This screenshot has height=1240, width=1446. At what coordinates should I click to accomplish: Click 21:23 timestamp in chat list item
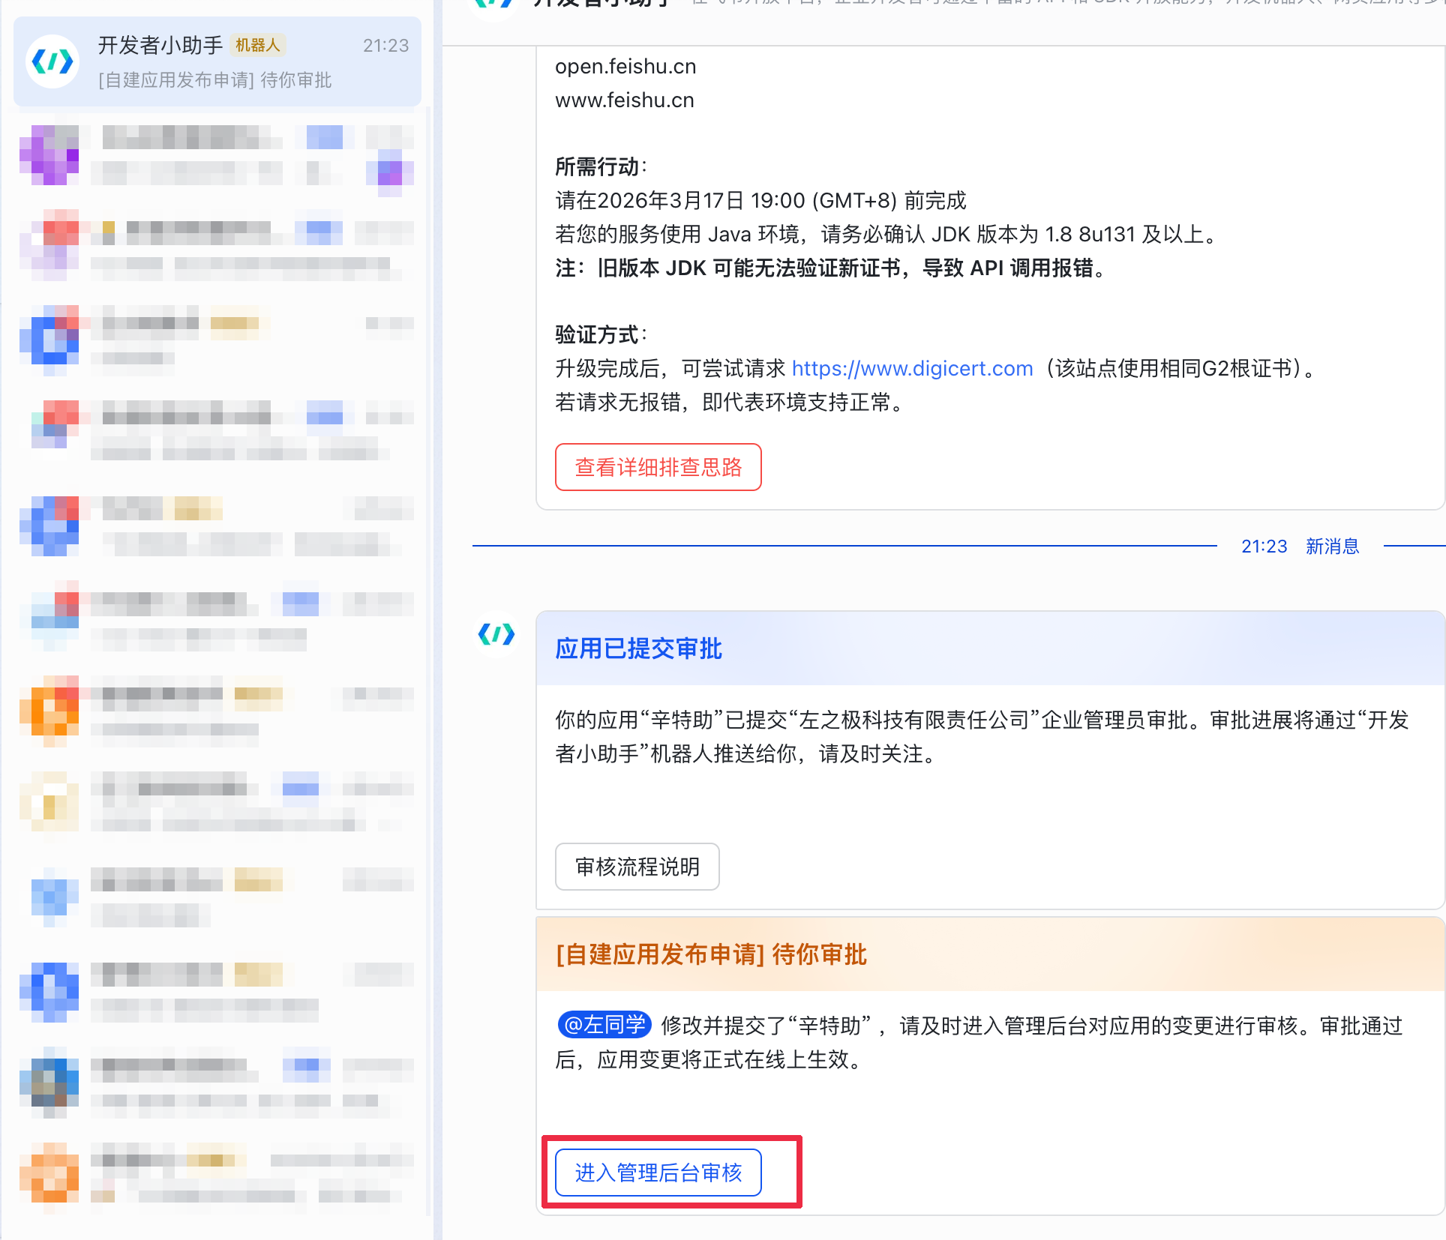[385, 46]
